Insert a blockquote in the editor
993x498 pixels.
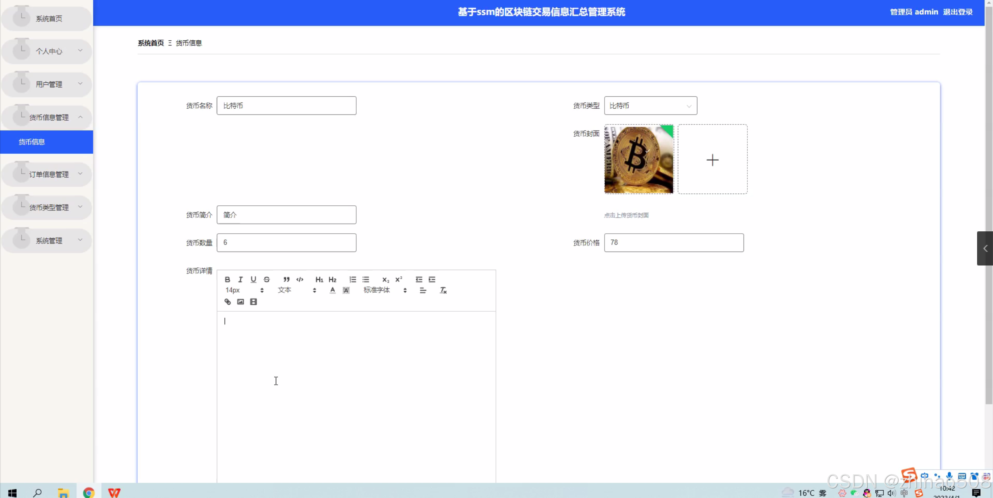(x=286, y=279)
